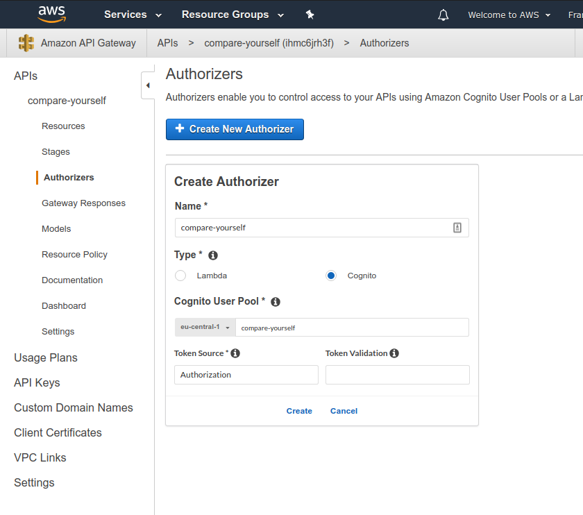Image resolution: width=583 pixels, height=515 pixels.
Task: Select the Cognito radio button
Action: tap(331, 276)
